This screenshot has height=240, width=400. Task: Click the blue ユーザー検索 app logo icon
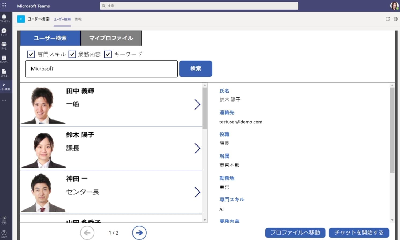(x=21, y=19)
